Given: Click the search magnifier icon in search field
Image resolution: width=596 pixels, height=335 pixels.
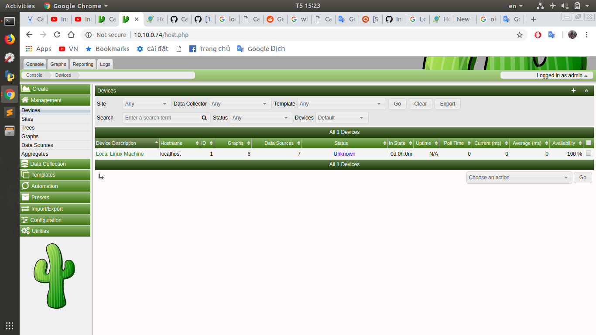Looking at the screenshot, I should 204,117.
